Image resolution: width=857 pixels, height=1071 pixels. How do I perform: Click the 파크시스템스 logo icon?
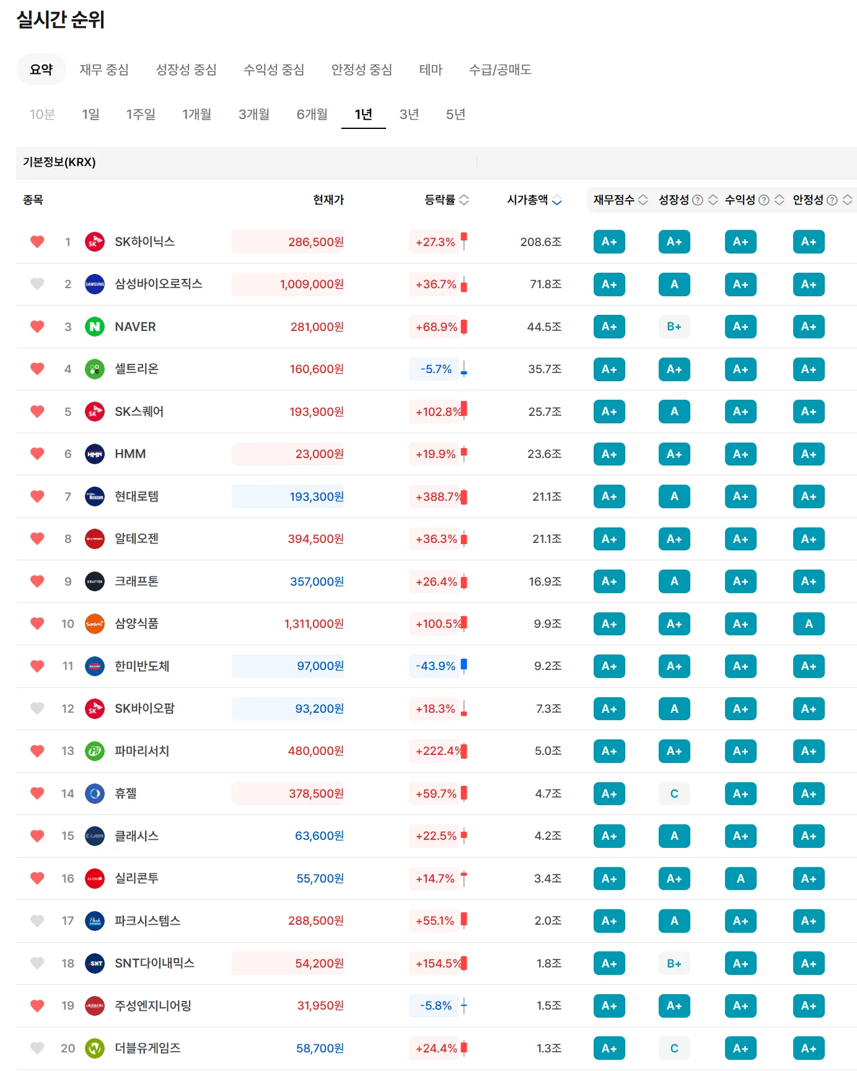click(94, 921)
